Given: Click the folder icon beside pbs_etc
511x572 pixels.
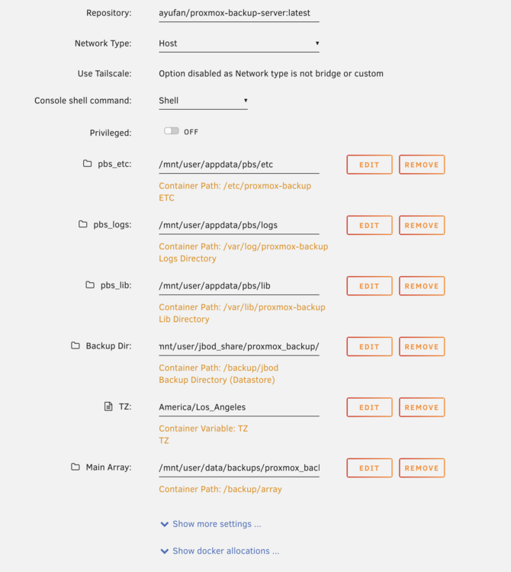Looking at the screenshot, I should click(87, 163).
